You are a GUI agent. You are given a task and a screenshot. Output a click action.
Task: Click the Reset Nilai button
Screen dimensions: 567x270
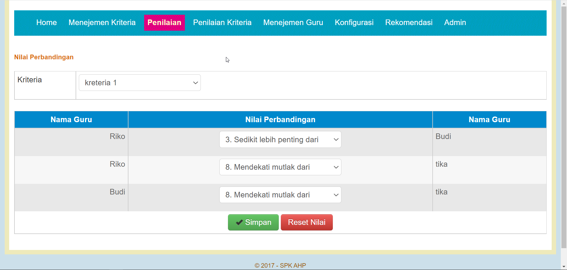(x=307, y=222)
